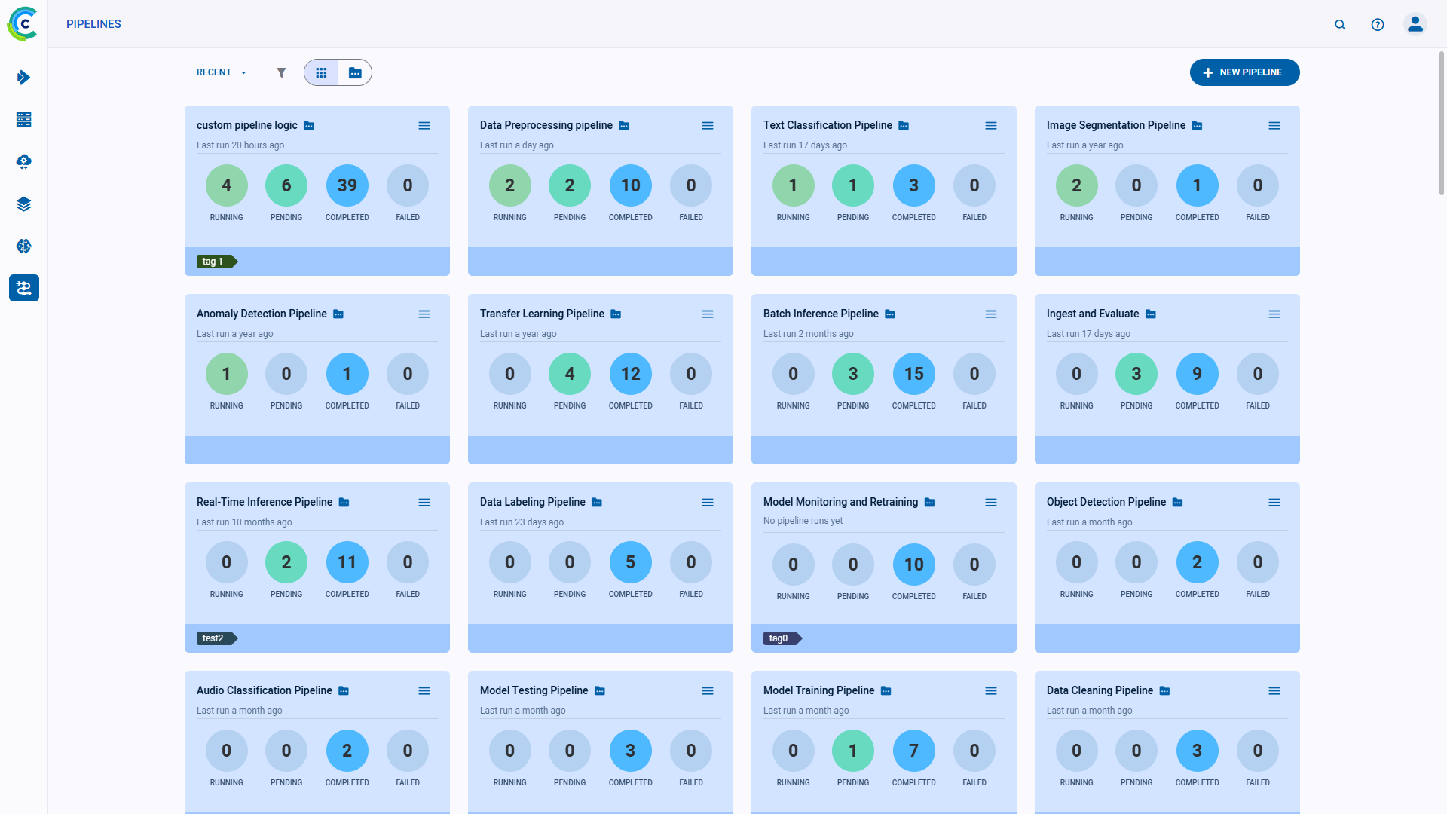Switch to folder view using the folder toggle

pyautogui.click(x=354, y=72)
